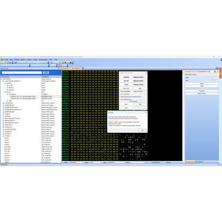
Task: Select the <Spansion> tree item
Action: (8, 131)
